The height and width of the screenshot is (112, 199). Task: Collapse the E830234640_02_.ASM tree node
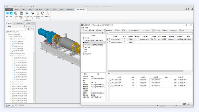[x=9, y=53]
